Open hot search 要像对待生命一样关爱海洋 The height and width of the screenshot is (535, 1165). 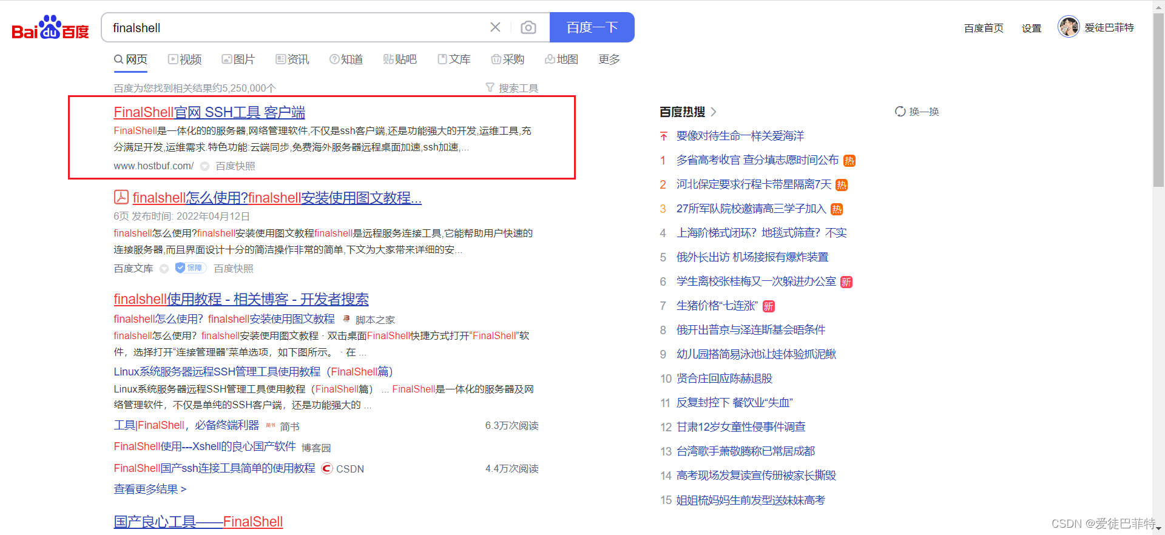[740, 136]
